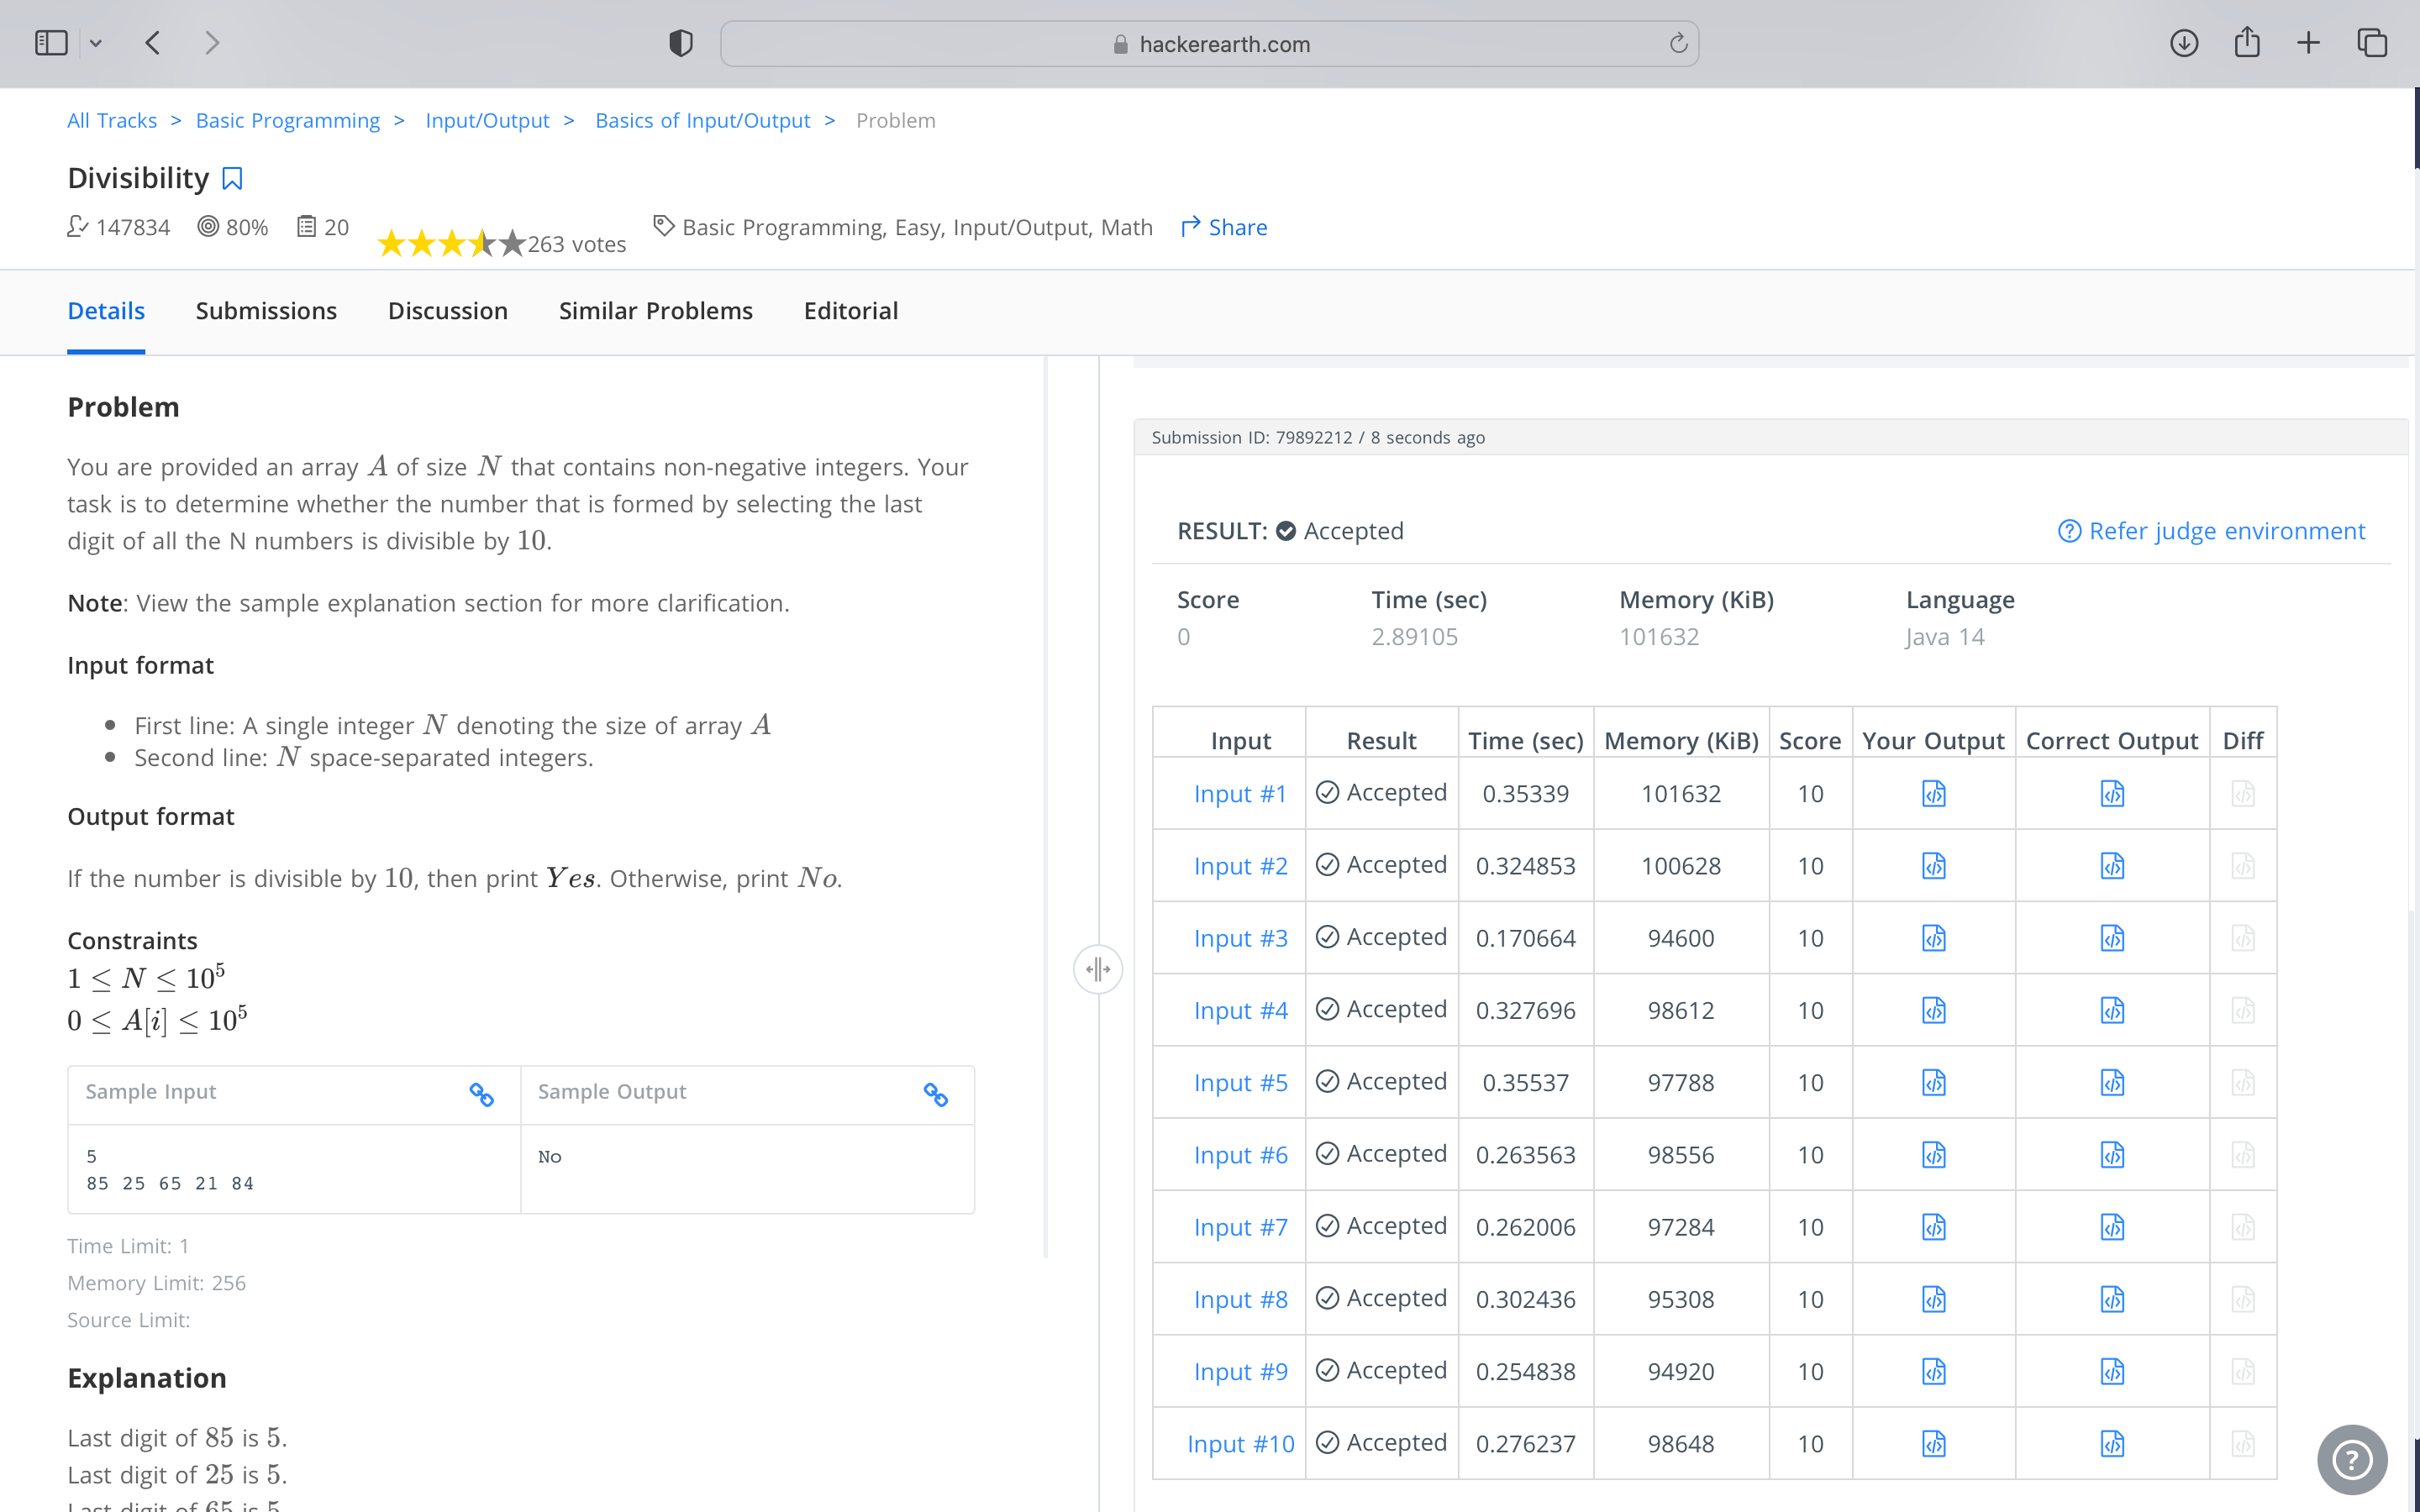Switch to the Submissions tab
Image resolution: width=2420 pixels, height=1512 pixels.
(266, 311)
